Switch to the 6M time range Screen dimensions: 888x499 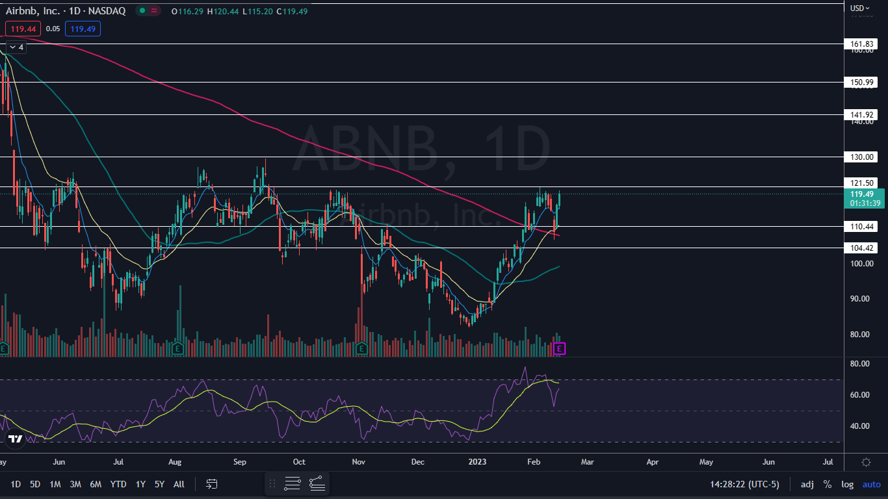coord(96,484)
